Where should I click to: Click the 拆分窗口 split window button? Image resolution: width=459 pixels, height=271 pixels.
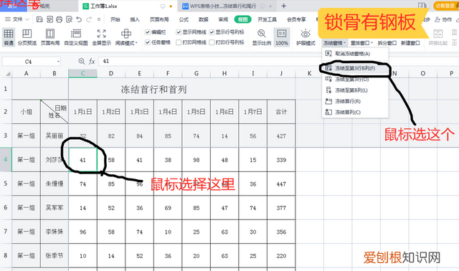[387, 43]
